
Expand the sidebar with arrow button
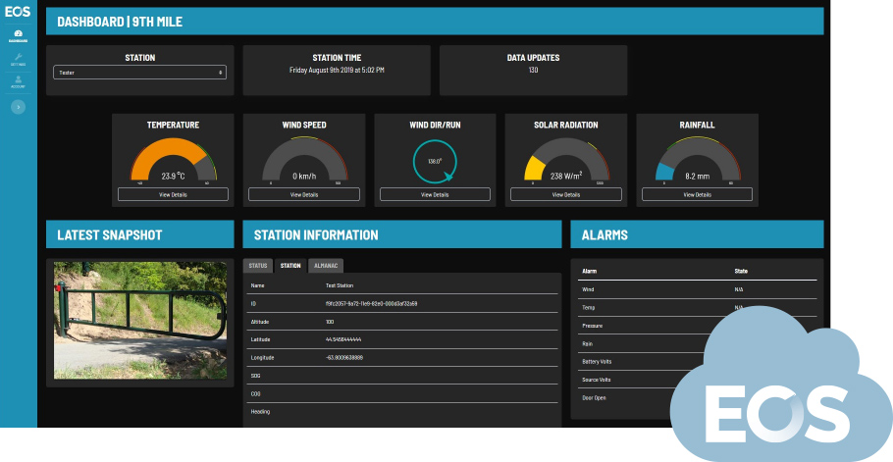pyautogui.click(x=19, y=106)
